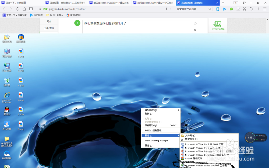Create a Microsoft Office Excel 97-2003 worksheet
The width and height of the screenshot is (269, 168).
(209, 166)
